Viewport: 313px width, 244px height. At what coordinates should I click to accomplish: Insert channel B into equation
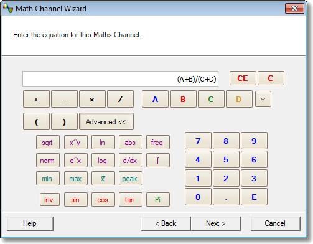tap(183, 99)
